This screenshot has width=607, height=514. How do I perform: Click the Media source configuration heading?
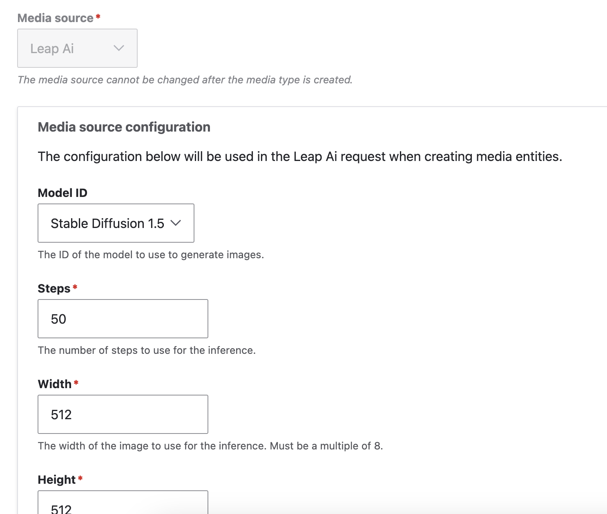coord(124,127)
